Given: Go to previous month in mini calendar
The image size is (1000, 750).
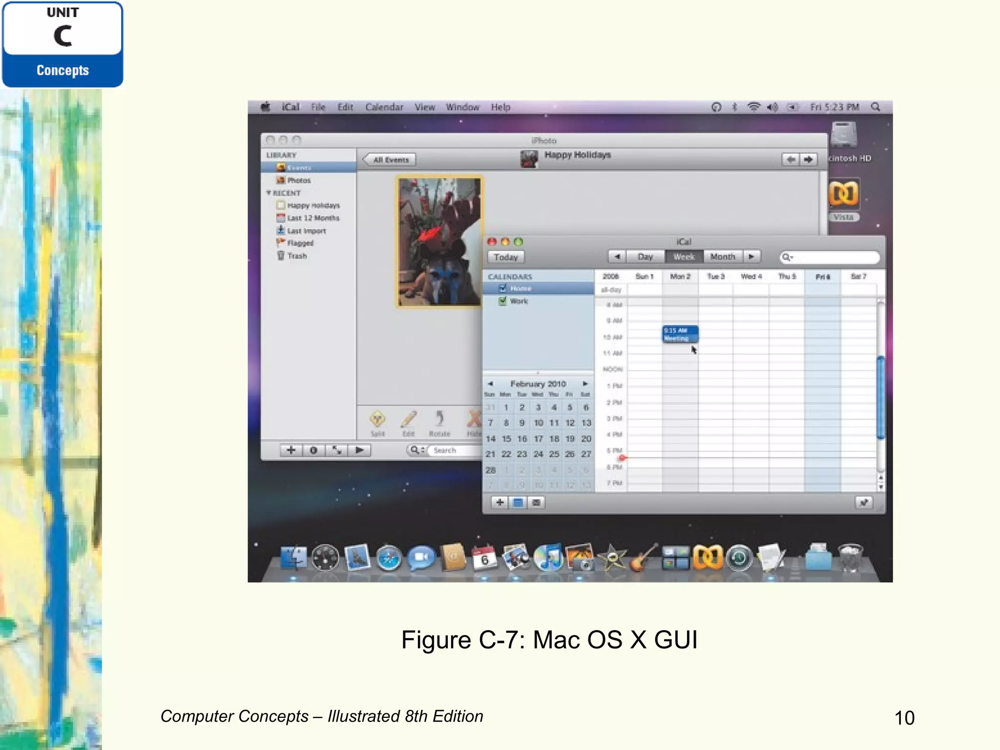Looking at the screenshot, I should coord(490,384).
